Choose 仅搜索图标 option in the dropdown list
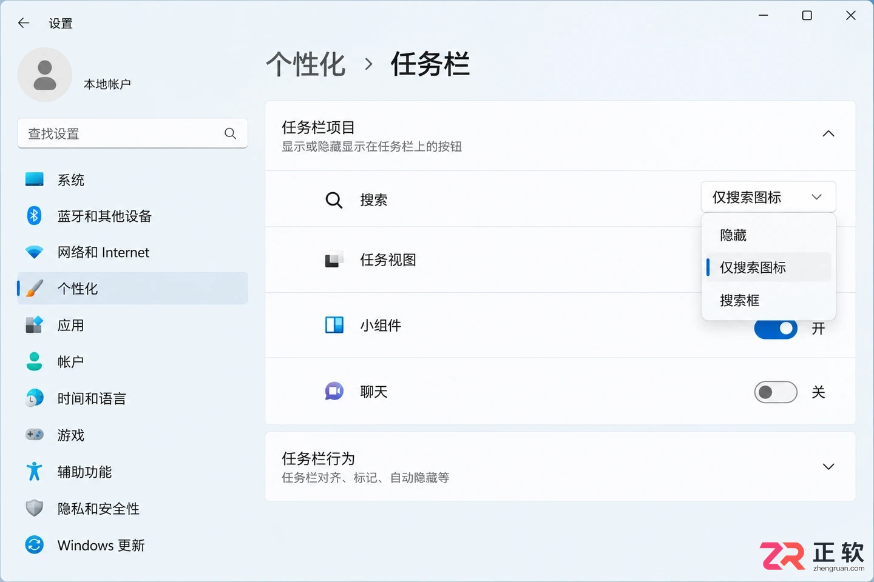Image resolution: width=874 pixels, height=582 pixels. [x=768, y=267]
